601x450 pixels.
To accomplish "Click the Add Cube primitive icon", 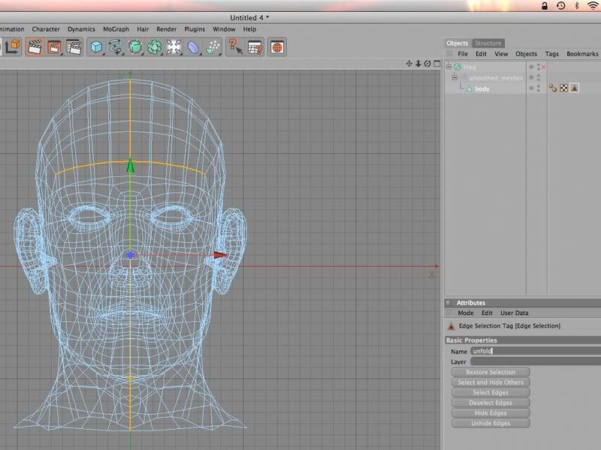I will point(96,47).
